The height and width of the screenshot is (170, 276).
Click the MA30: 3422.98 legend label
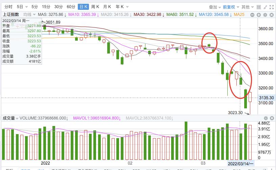pyautogui.click(x=147, y=15)
